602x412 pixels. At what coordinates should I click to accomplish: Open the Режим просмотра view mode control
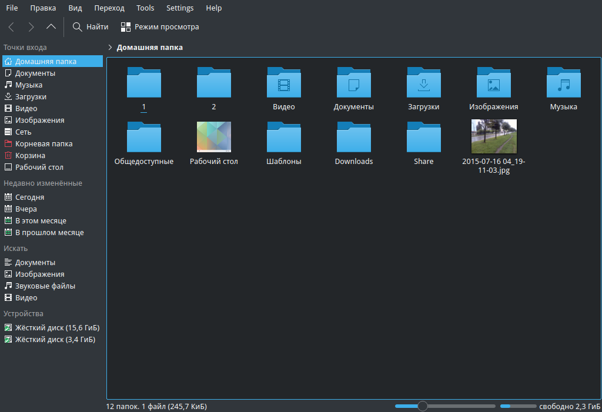(160, 27)
